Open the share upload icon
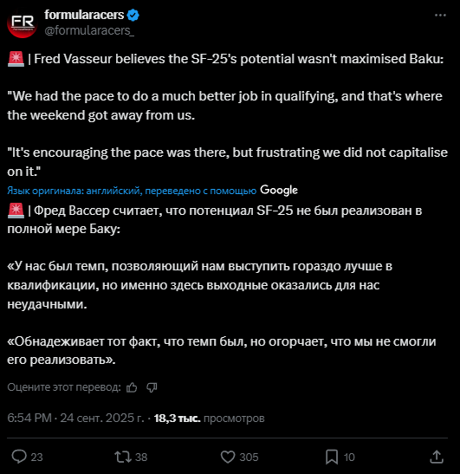460x474 pixels. click(437, 457)
